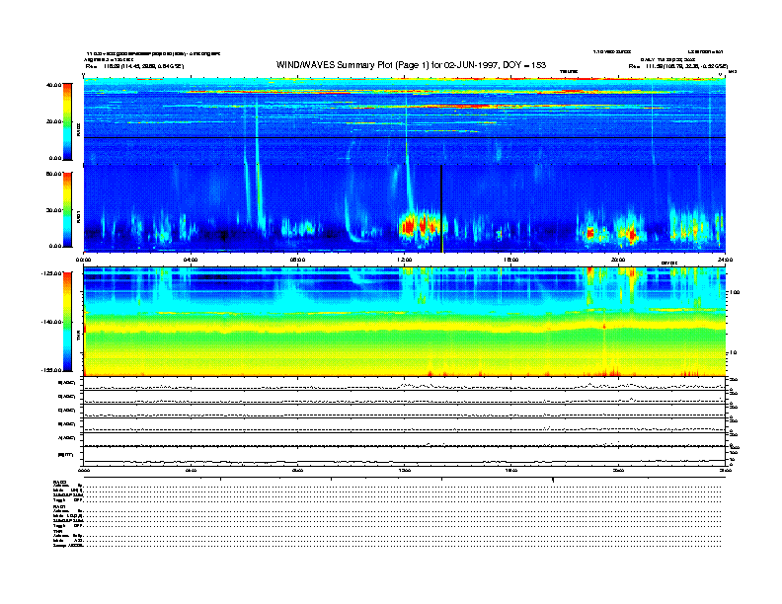The width and height of the screenshot is (782, 604).
Task: Click the TNR header in the mode status table
Action: (57, 531)
